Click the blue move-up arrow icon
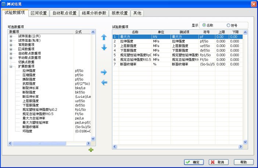 tap(104, 37)
